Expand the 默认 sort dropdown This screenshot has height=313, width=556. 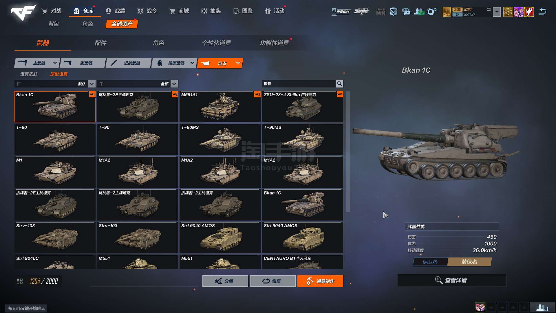(92, 84)
